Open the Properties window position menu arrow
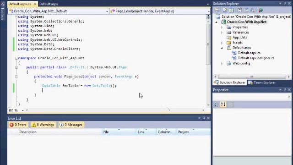 click(280, 90)
